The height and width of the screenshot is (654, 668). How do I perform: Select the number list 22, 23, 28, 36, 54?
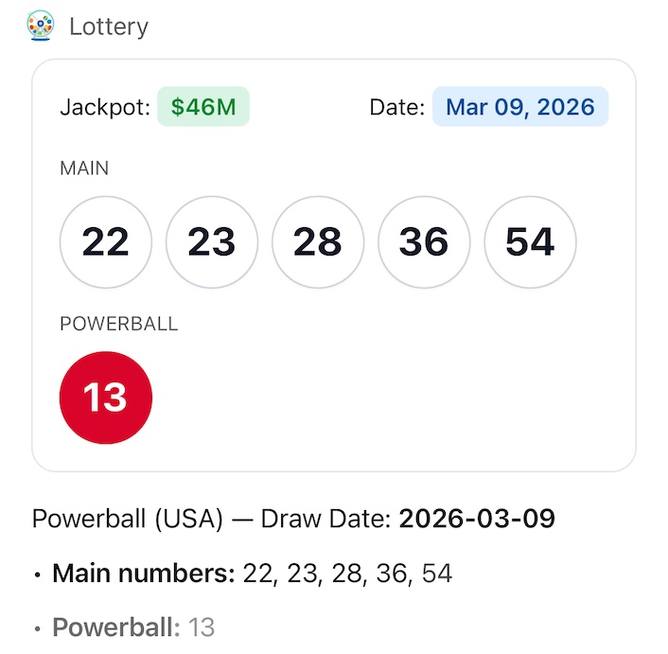pyautogui.click(x=347, y=573)
